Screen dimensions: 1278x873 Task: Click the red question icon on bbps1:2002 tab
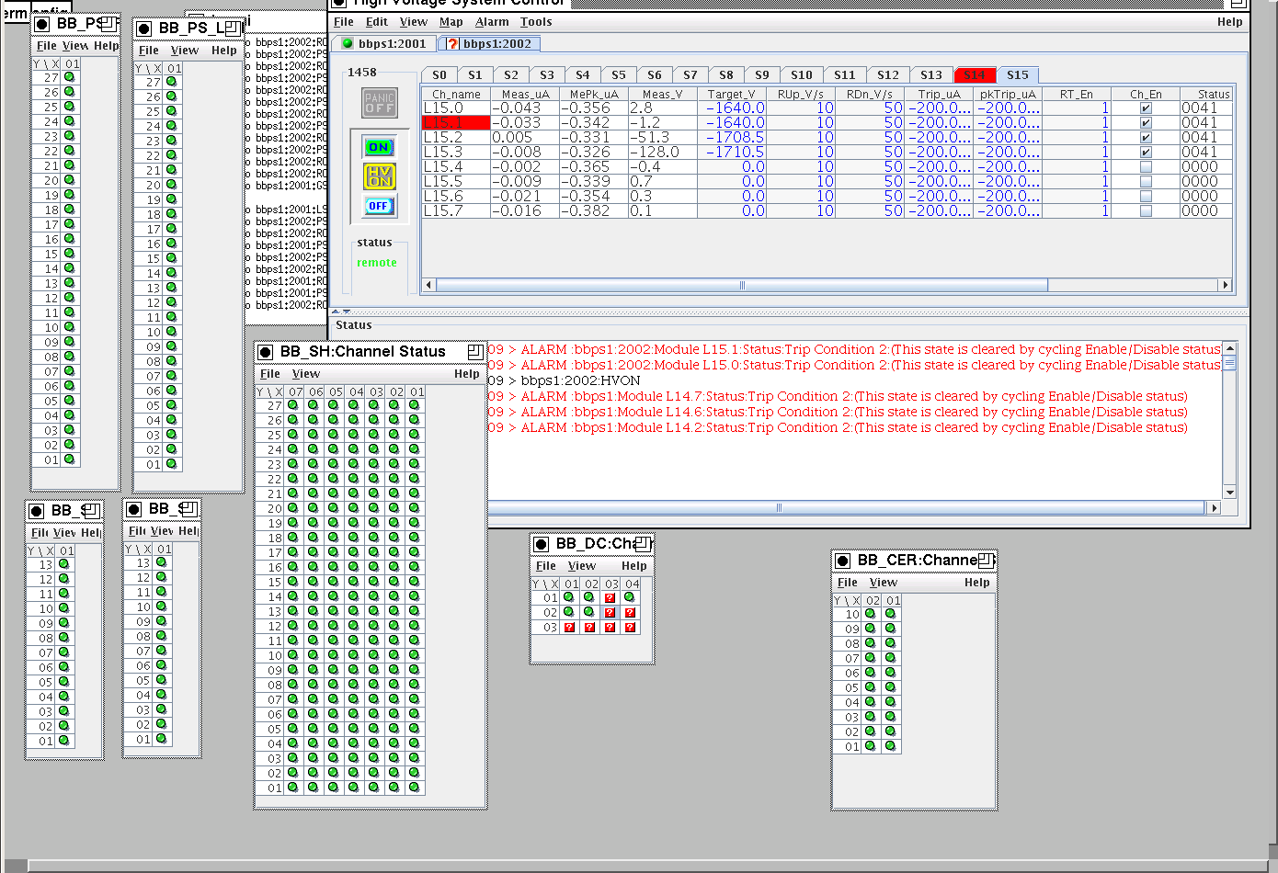pos(452,43)
